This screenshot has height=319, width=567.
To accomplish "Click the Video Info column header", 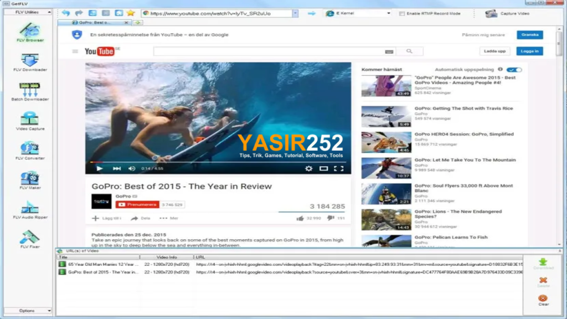I will point(167,257).
